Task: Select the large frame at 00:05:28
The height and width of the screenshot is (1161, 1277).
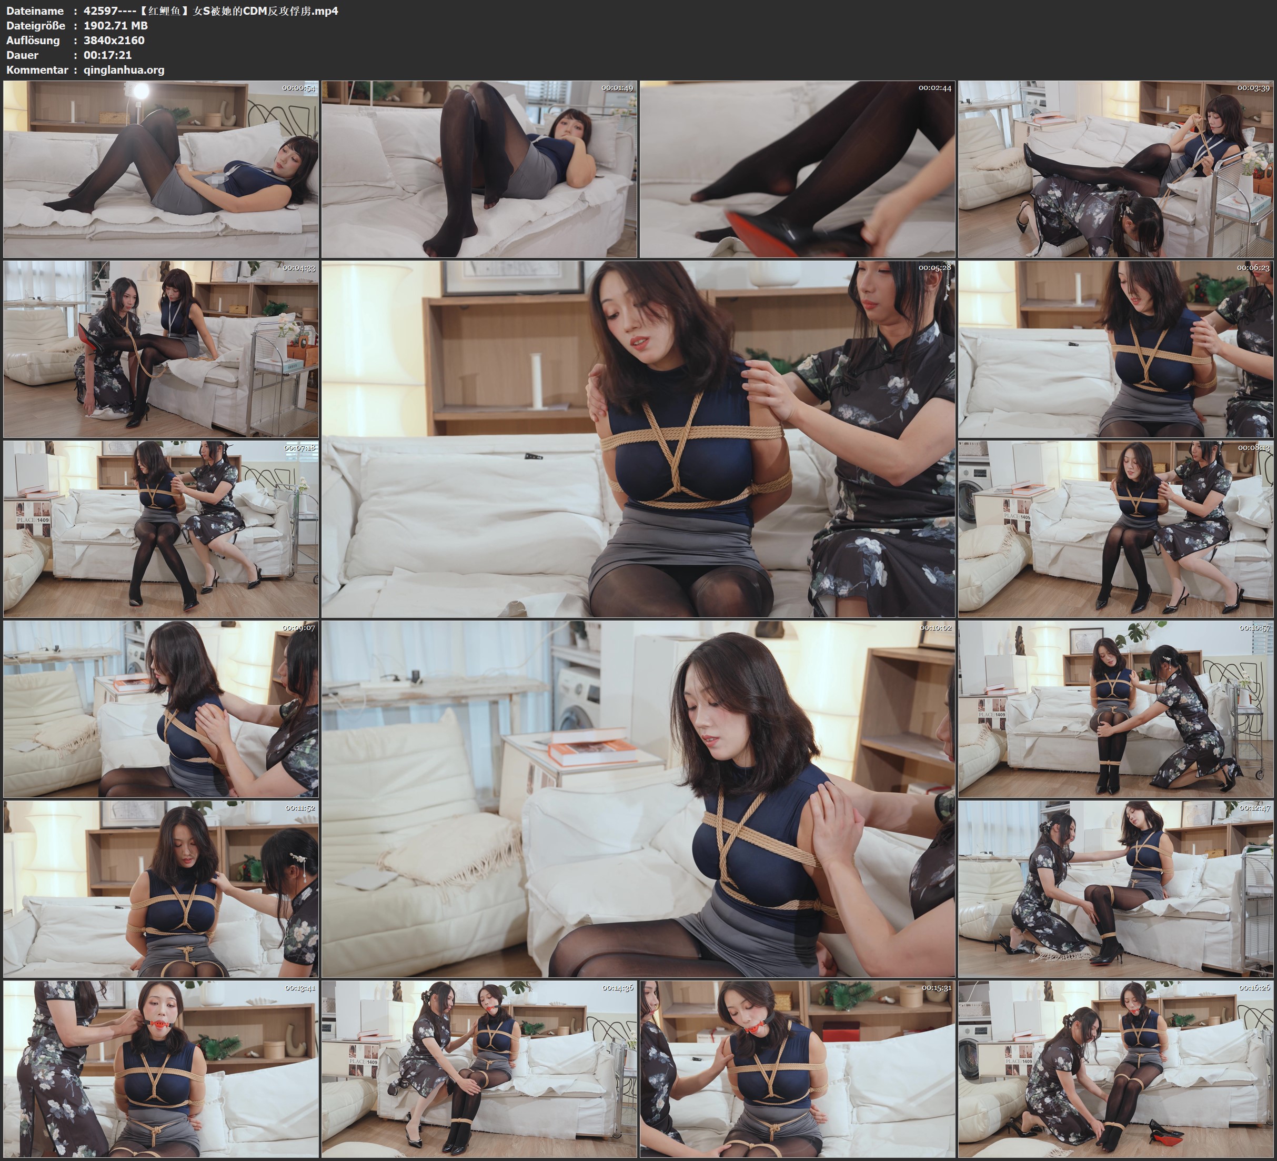Action: [638, 438]
